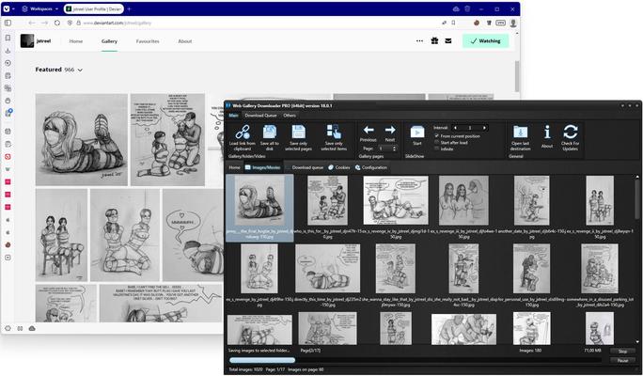Image resolution: width=643 pixels, height=376 pixels.
Task: Toggle the browser side panel icon
Action: point(8,23)
